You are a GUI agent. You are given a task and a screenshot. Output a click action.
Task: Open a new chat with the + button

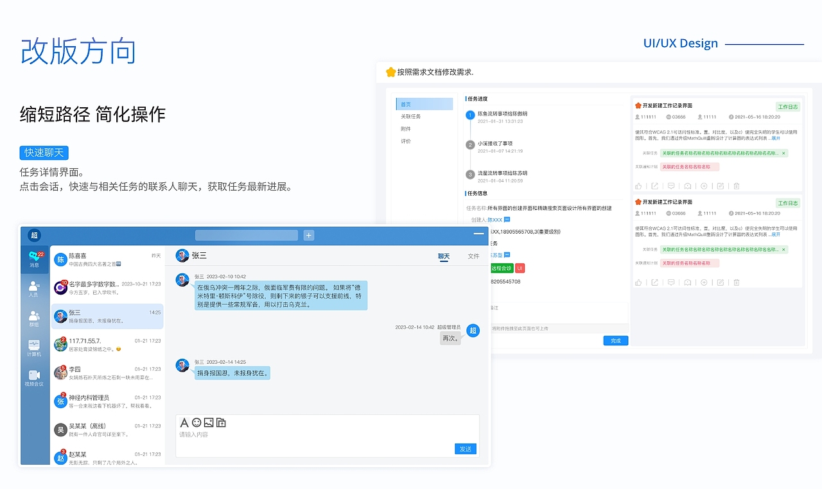tap(308, 235)
